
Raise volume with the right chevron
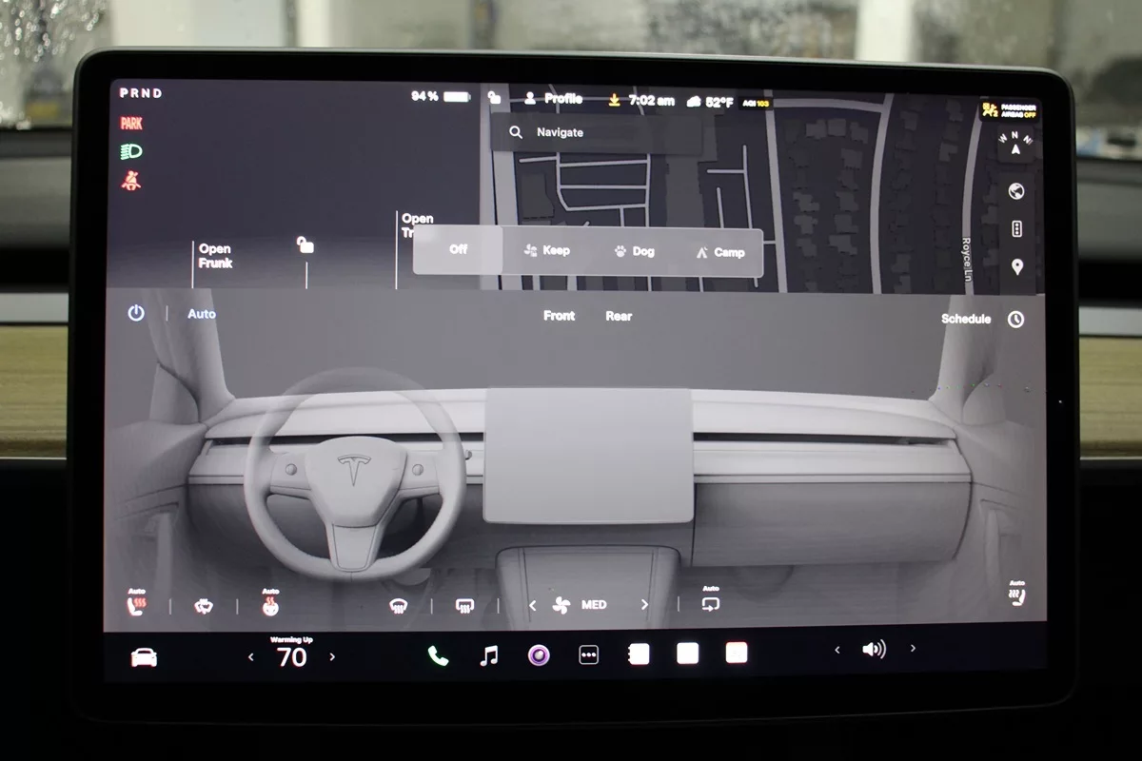point(913,649)
